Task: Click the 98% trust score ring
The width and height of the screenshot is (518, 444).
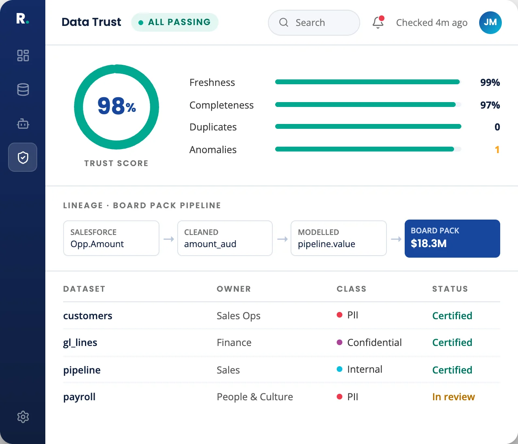Action: [x=117, y=107]
